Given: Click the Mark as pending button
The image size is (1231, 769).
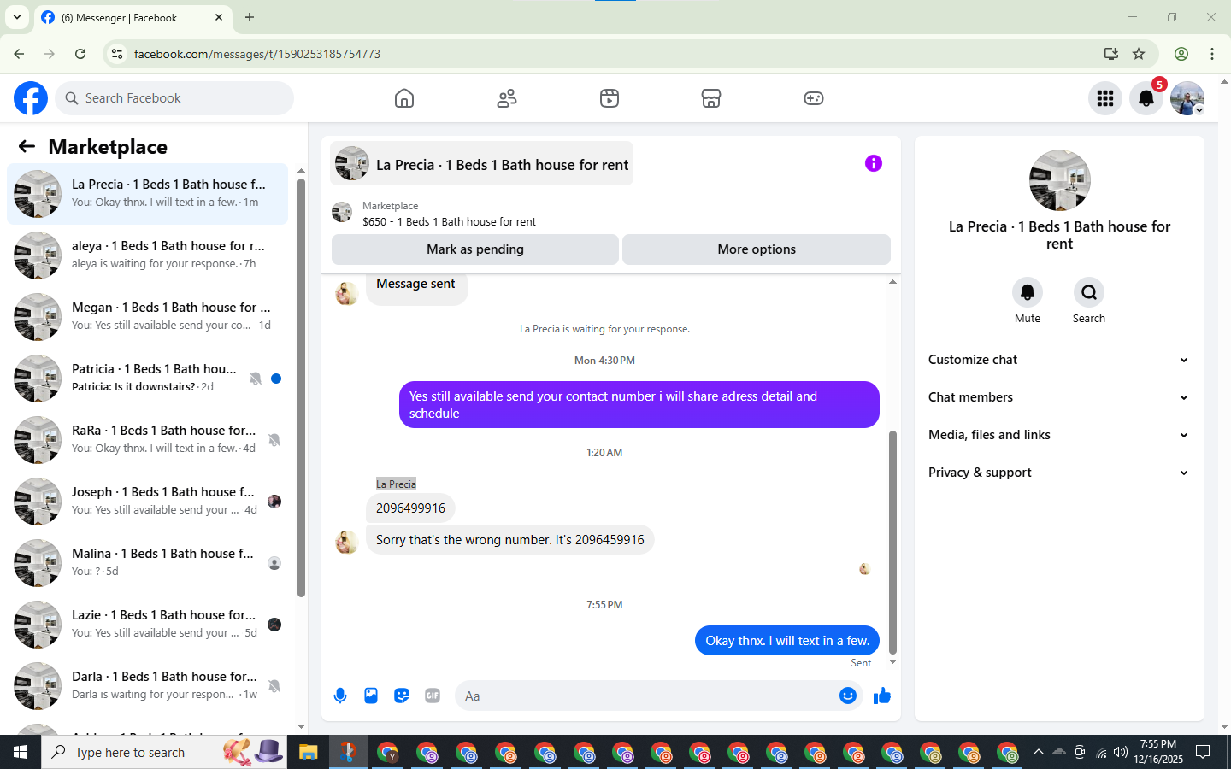Looking at the screenshot, I should pos(475,249).
